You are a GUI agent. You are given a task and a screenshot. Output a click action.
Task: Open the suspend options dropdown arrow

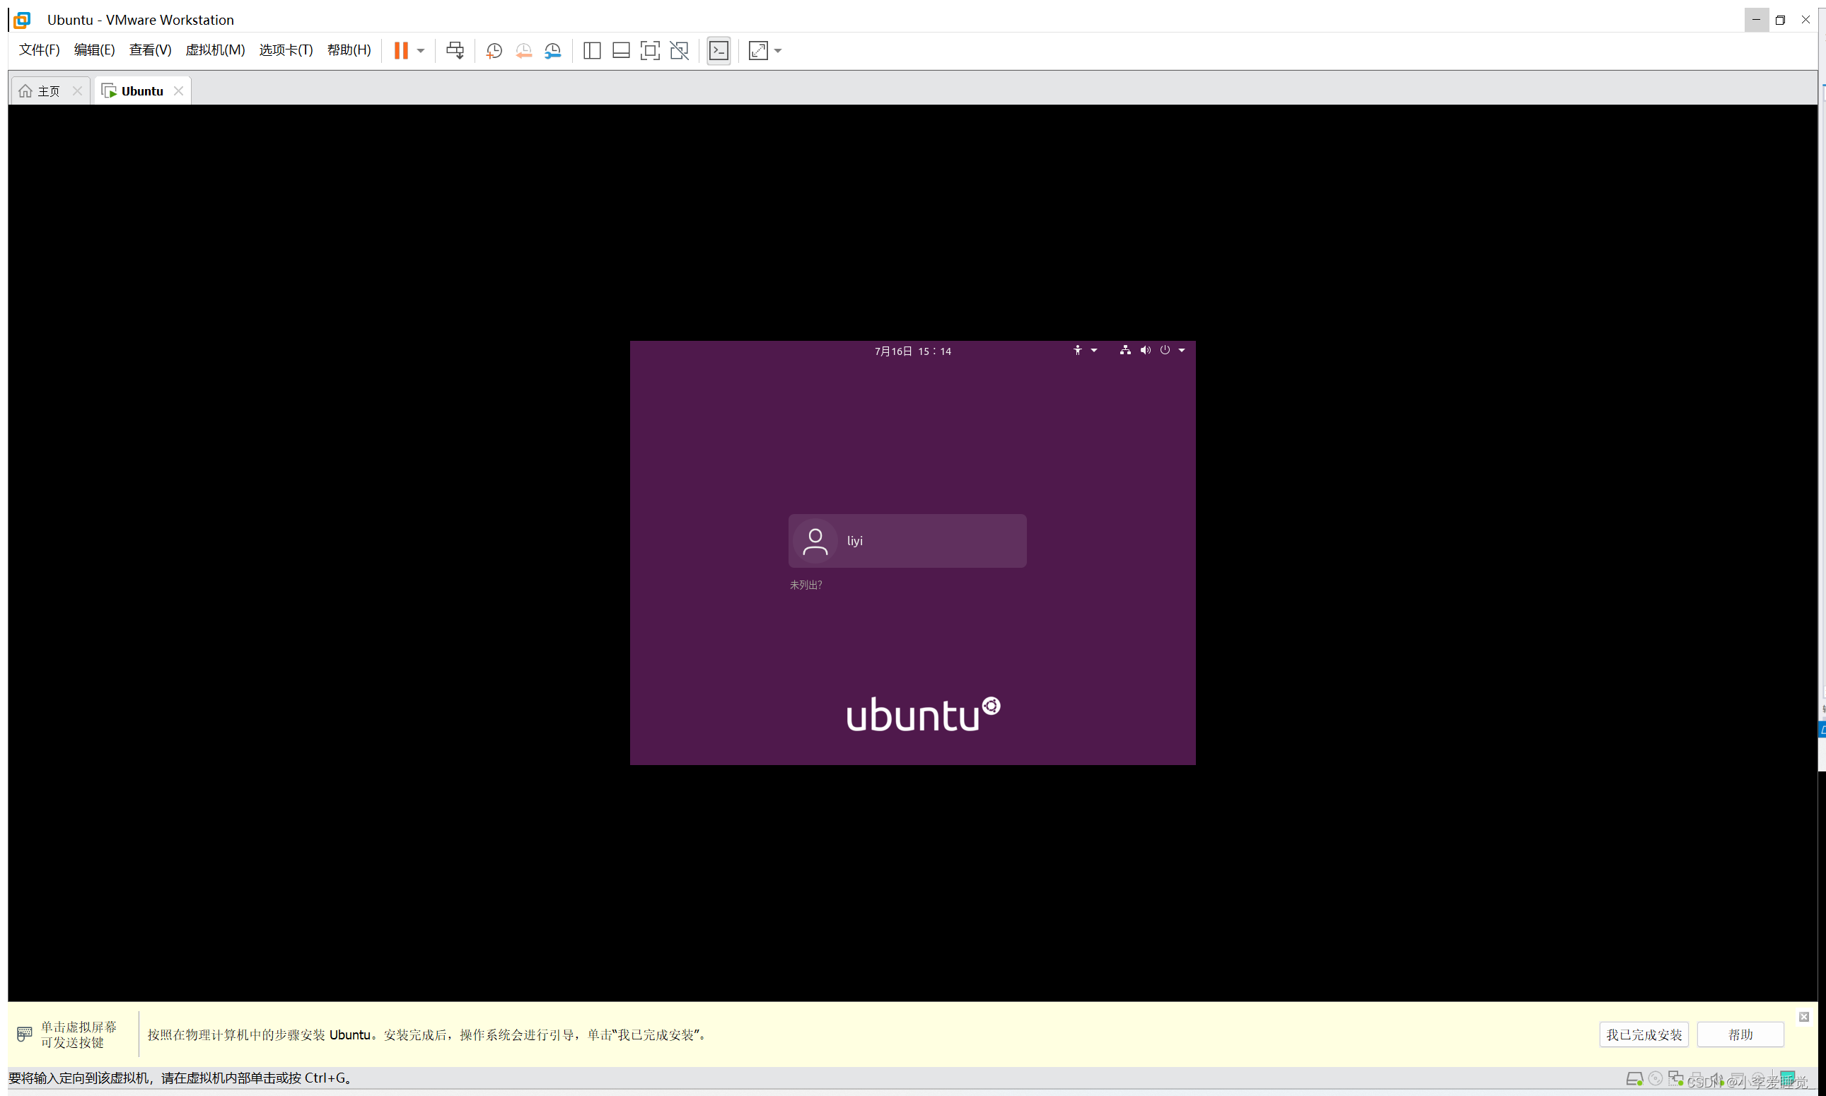pyautogui.click(x=421, y=50)
